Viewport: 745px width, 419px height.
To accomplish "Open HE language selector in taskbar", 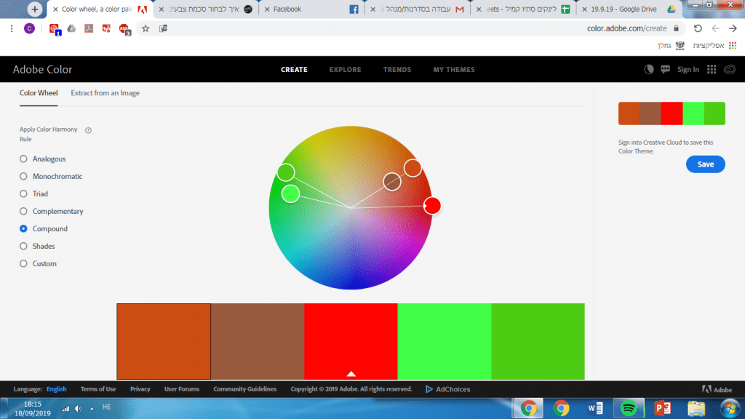I will click(106, 407).
